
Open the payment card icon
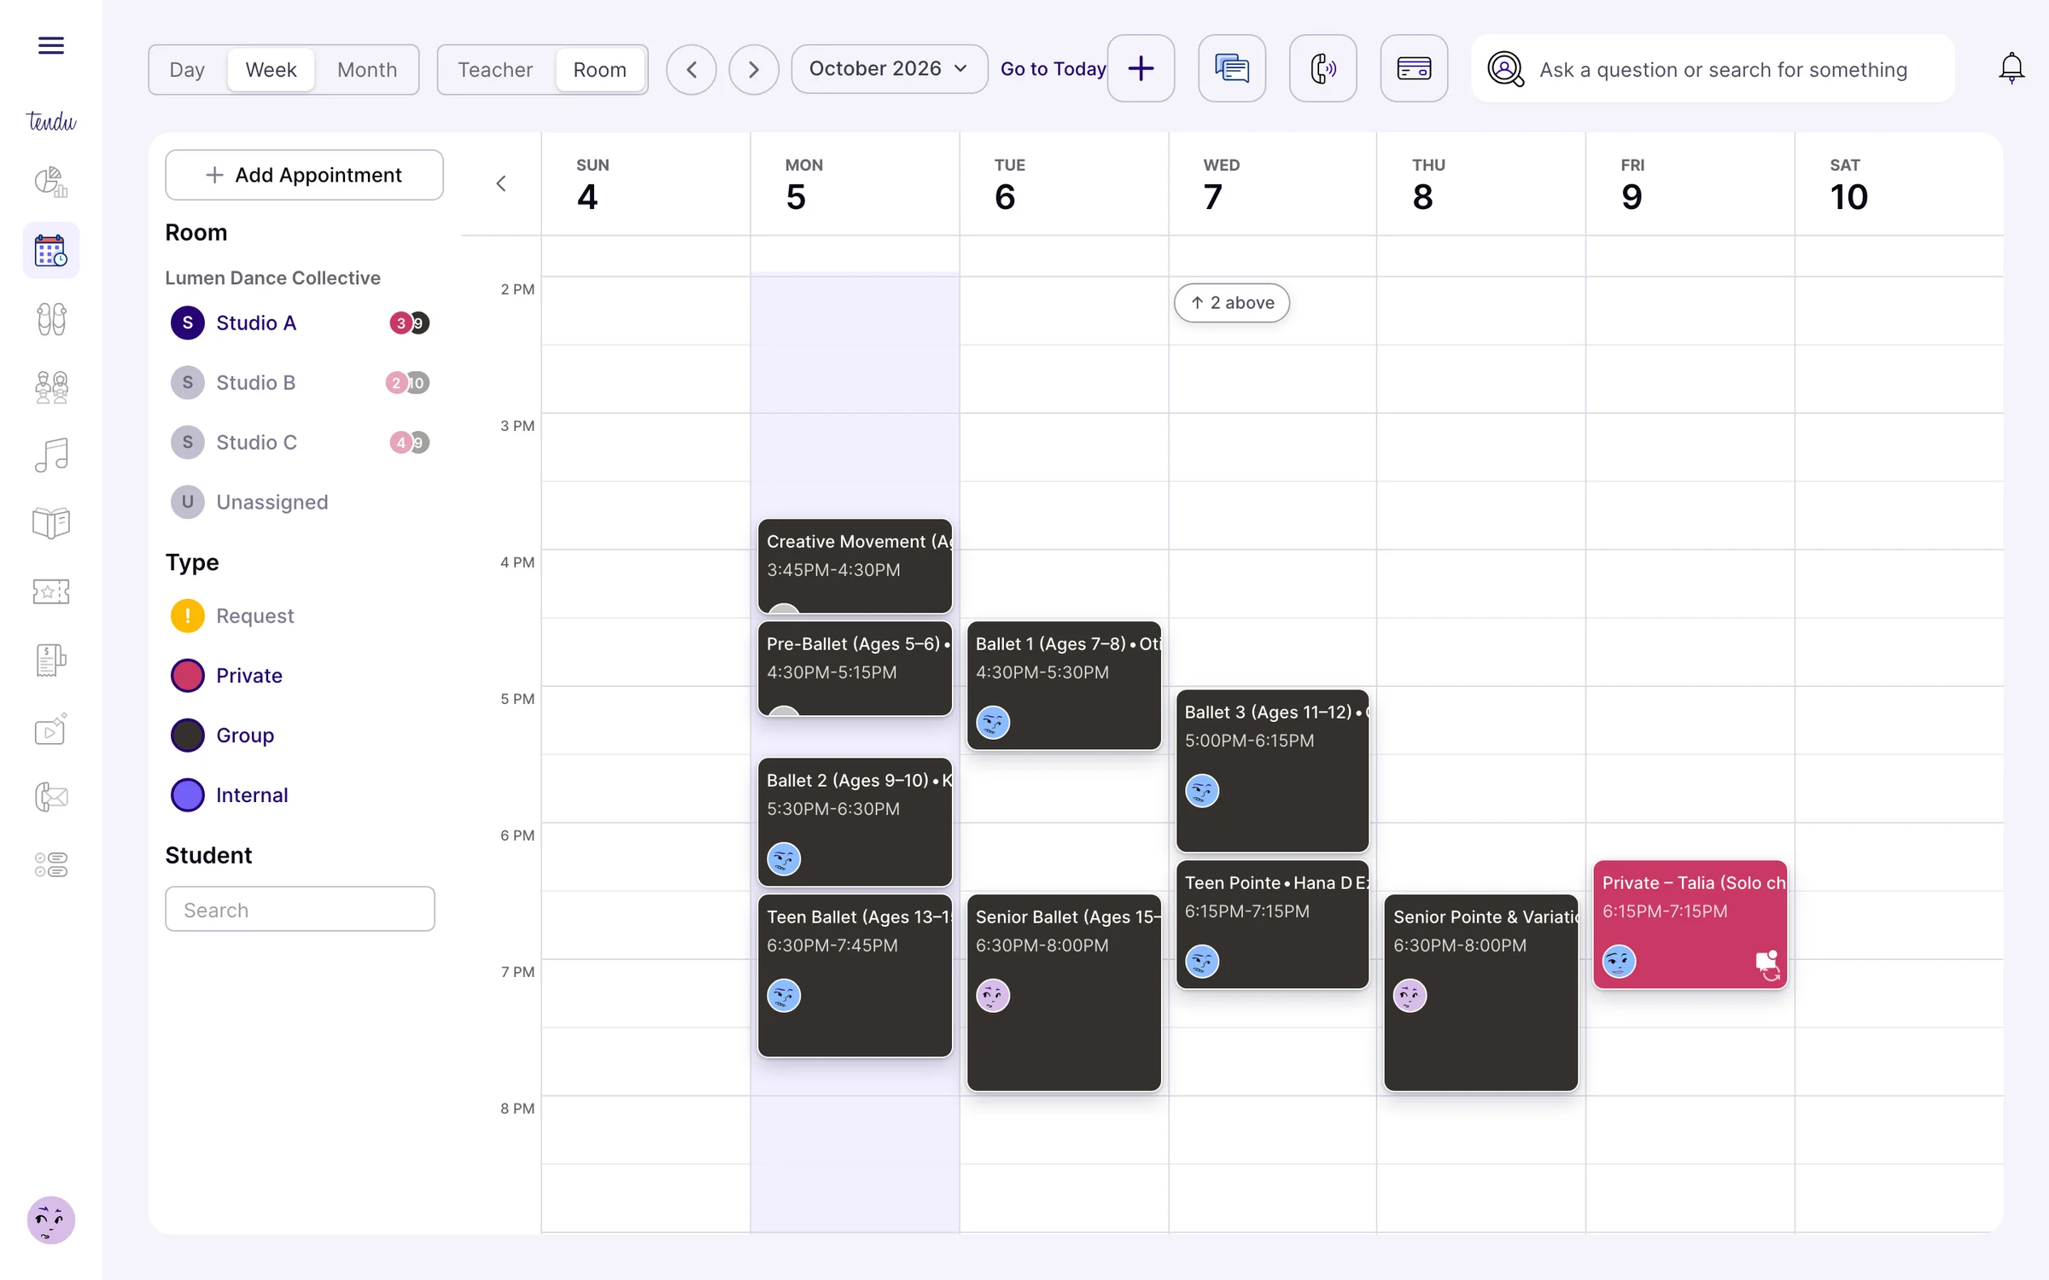pyautogui.click(x=1414, y=68)
